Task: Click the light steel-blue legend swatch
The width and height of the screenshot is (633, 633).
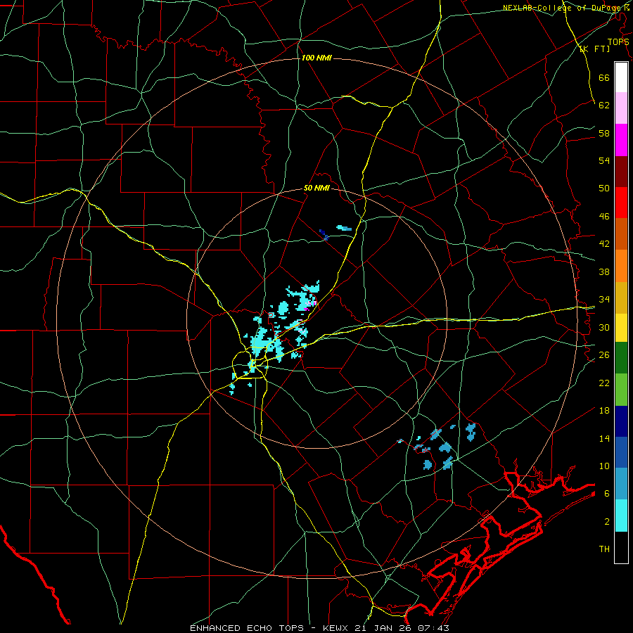Action: [x=621, y=484]
